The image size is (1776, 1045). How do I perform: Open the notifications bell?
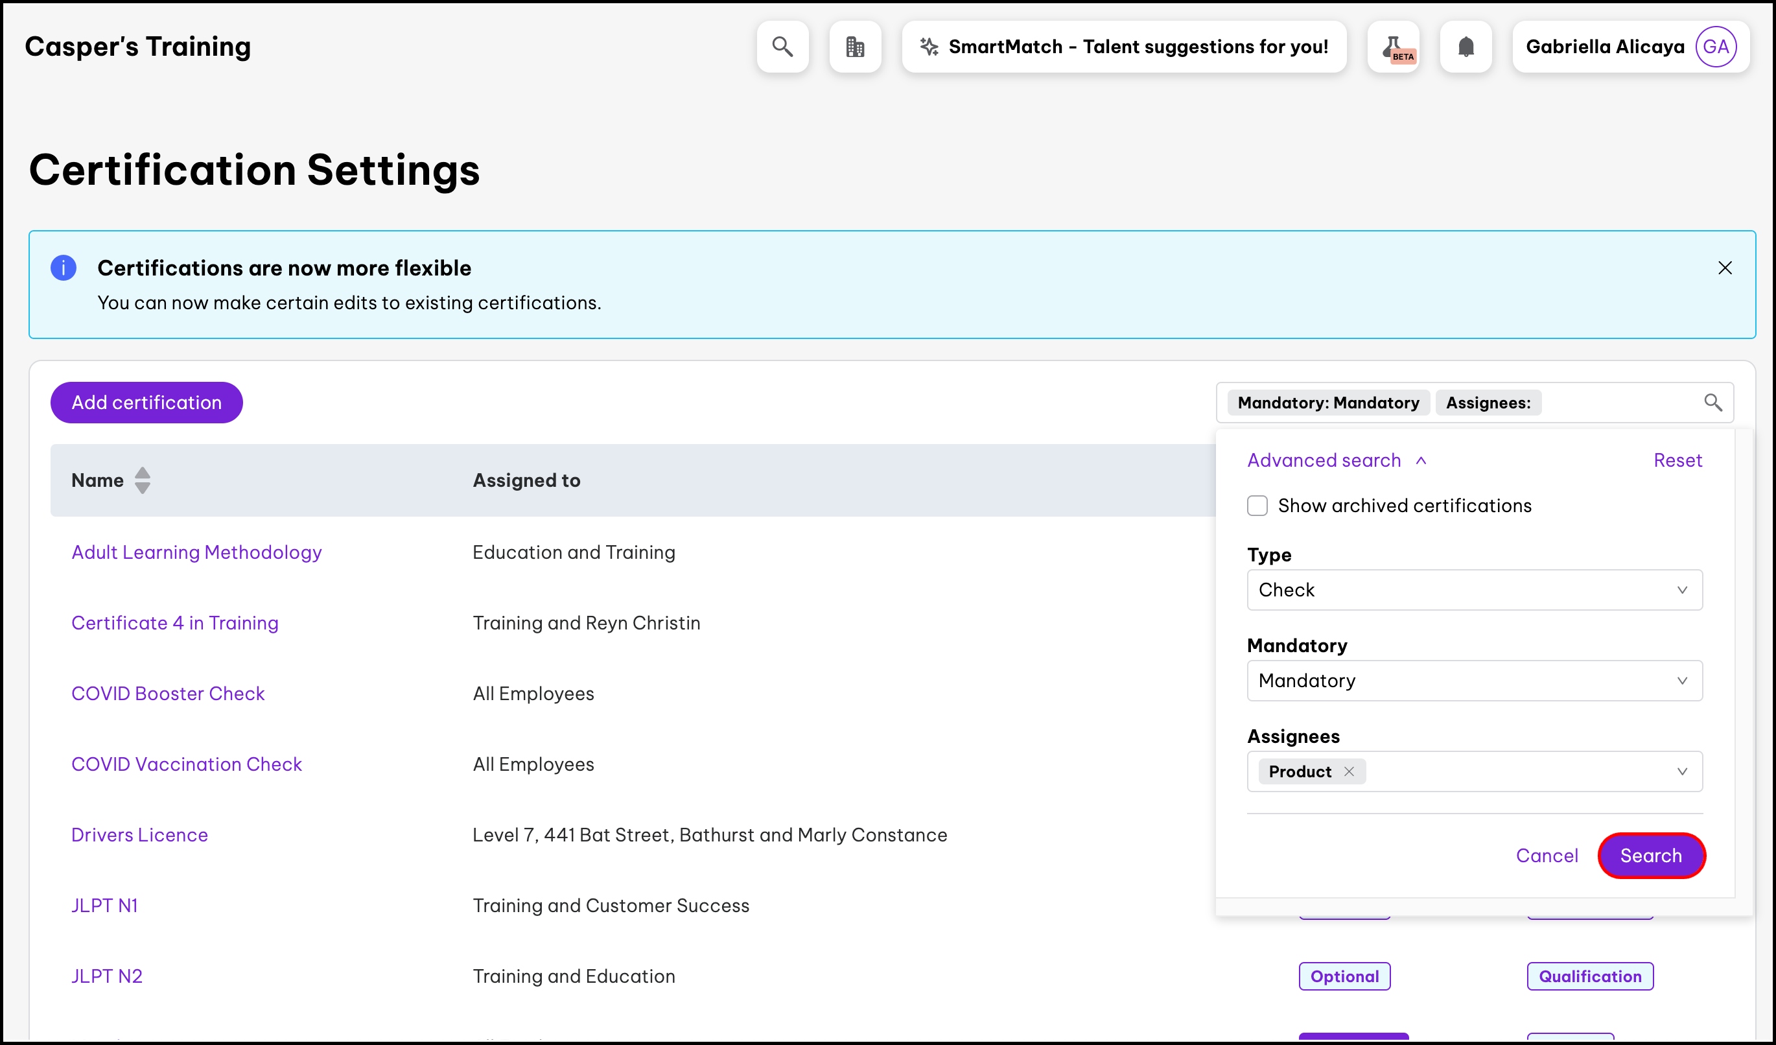pos(1466,47)
